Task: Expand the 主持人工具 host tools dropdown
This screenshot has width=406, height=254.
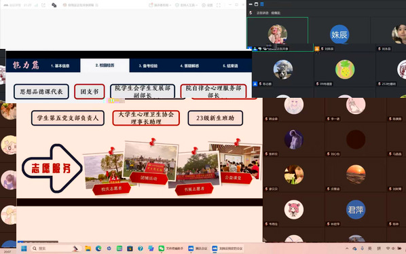Action: [187, 5]
